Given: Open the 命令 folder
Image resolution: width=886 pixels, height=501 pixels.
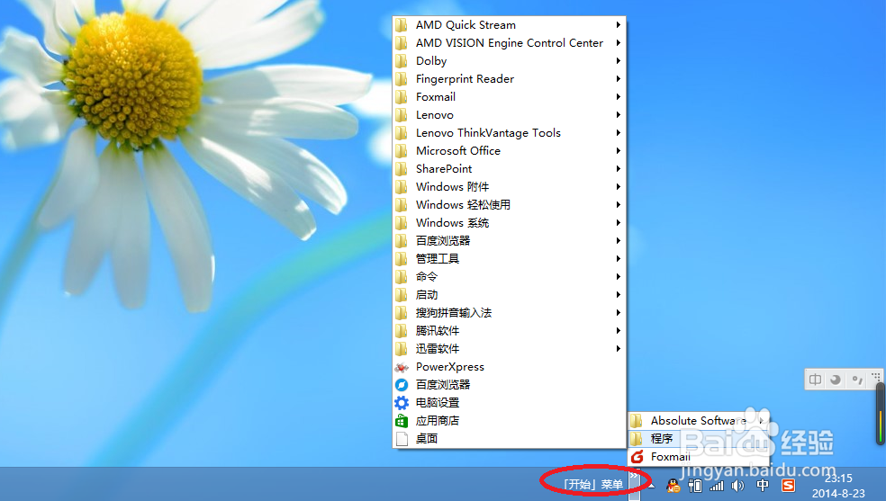Looking at the screenshot, I should click(509, 277).
